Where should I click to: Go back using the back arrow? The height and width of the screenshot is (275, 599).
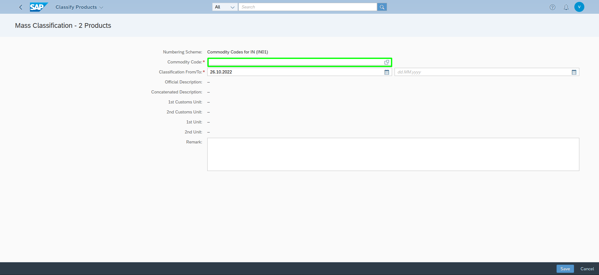21,7
